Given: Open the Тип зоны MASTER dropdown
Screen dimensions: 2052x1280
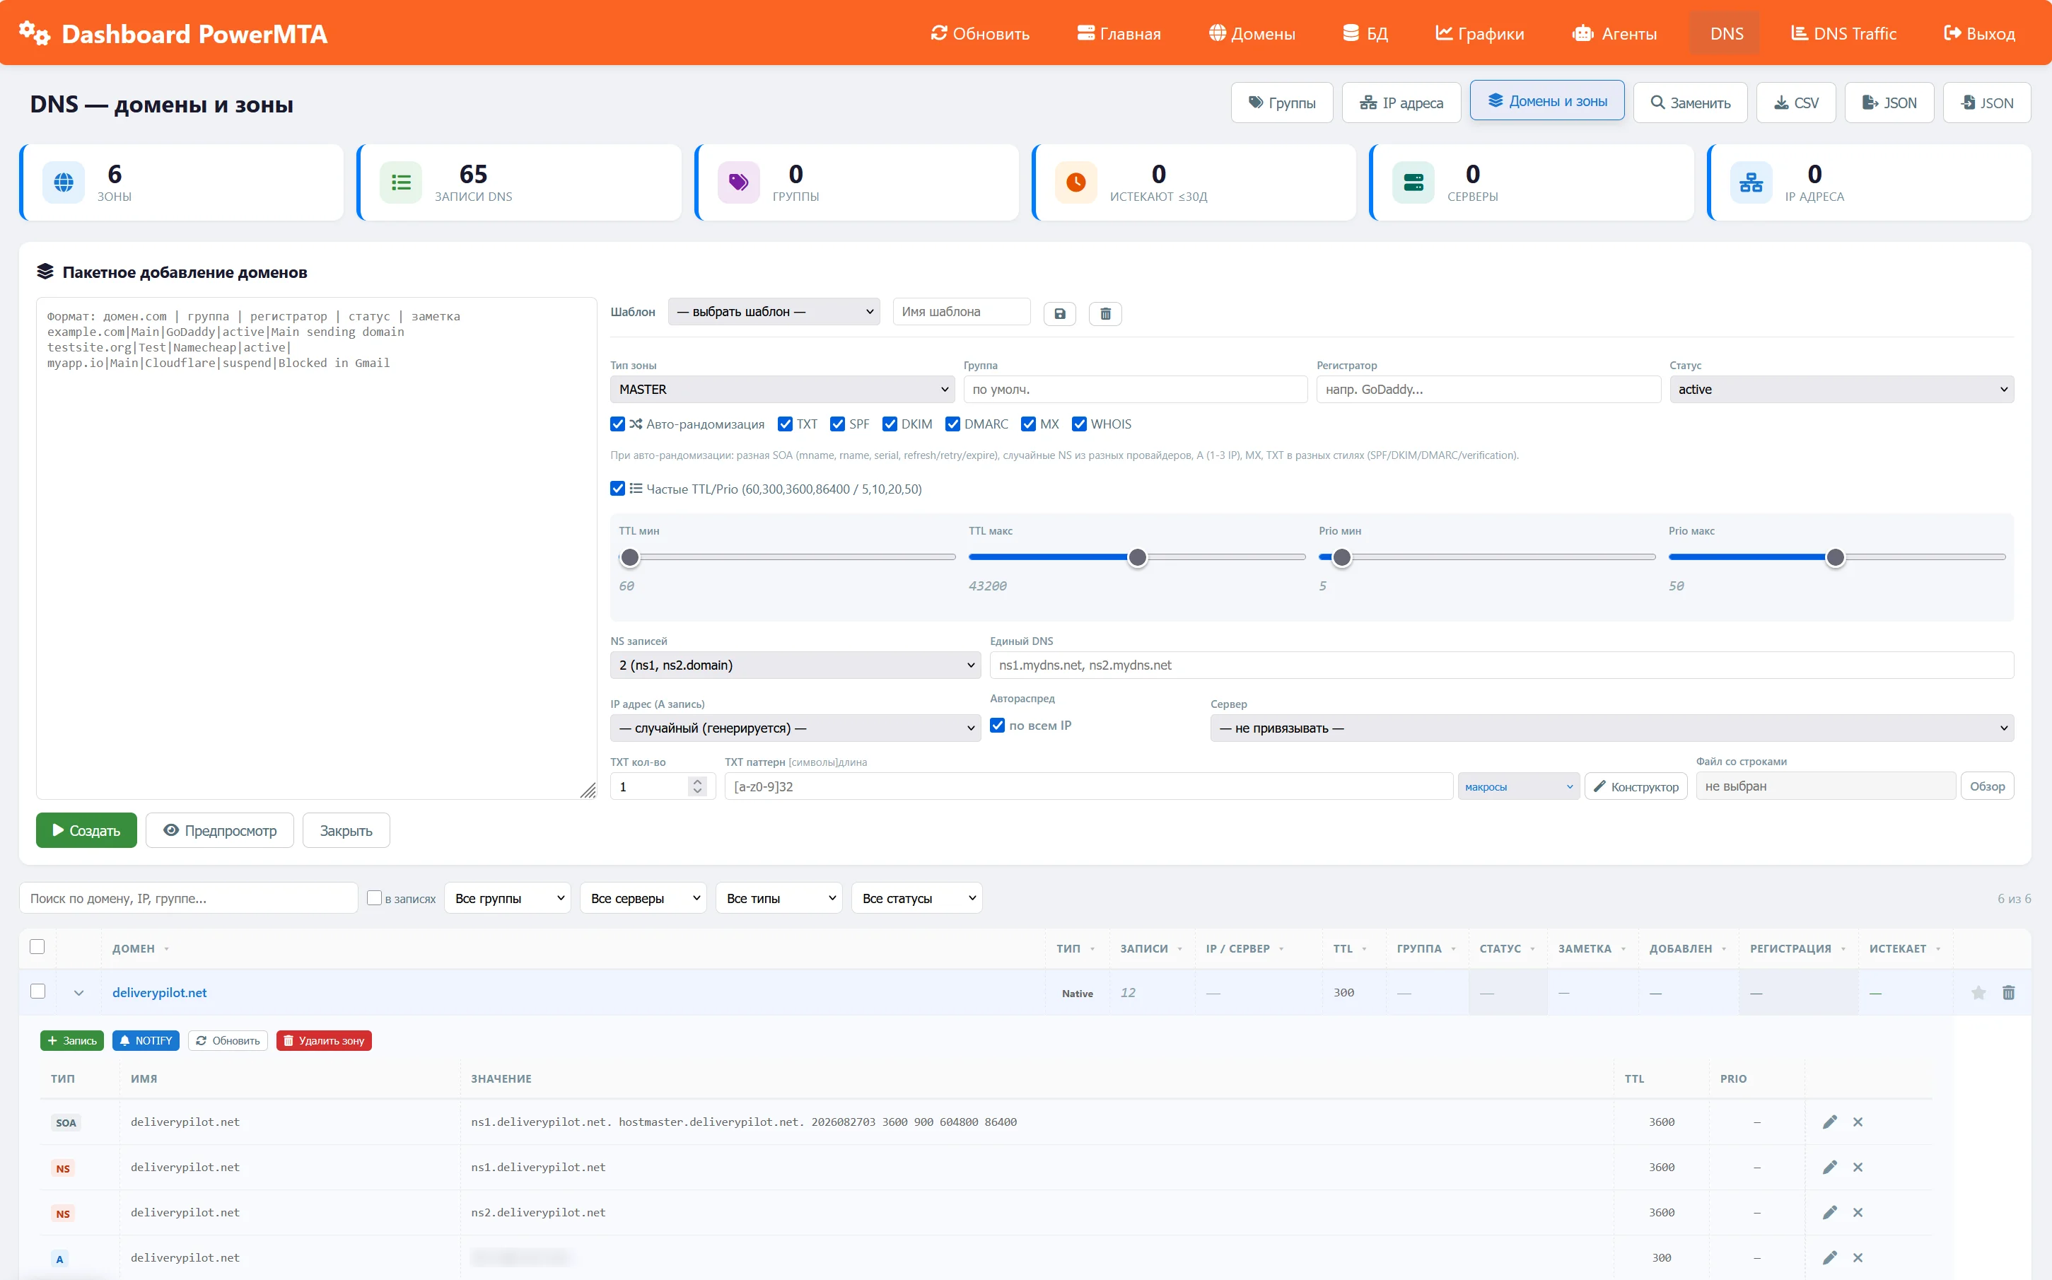Looking at the screenshot, I should pyautogui.click(x=782, y=390).
